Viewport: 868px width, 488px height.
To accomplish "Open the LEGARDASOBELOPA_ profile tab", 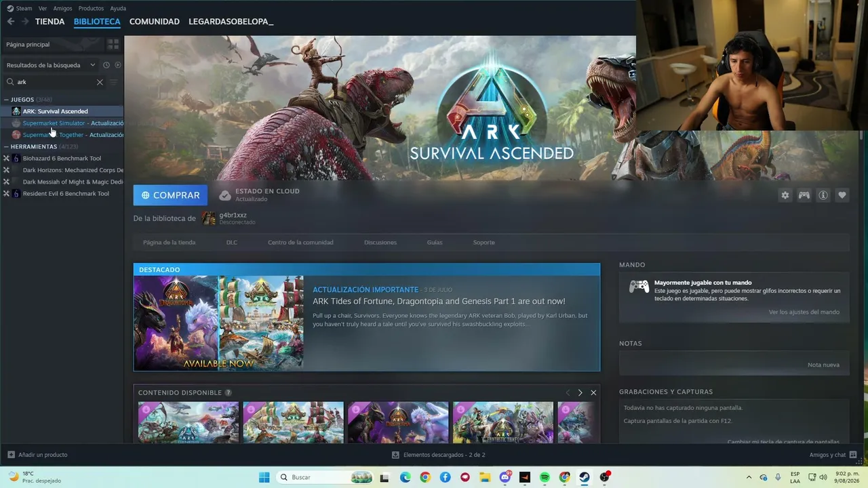I will pos(231,22).
